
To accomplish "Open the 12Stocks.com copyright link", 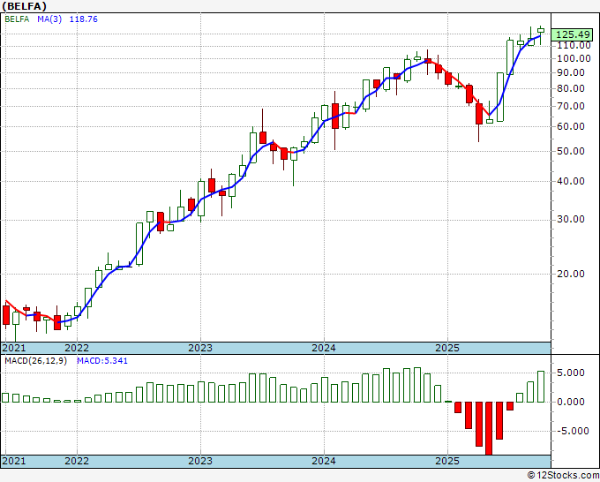I will [x=563, y=475].
